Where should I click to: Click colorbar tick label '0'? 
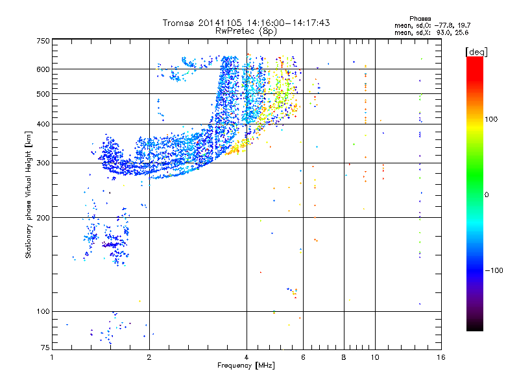(487, 195)
